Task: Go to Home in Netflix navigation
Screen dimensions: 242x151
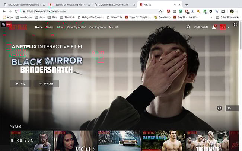Action: point(39,27)
